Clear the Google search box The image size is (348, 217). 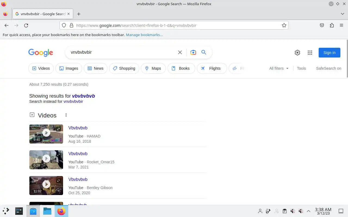(180, 52)
